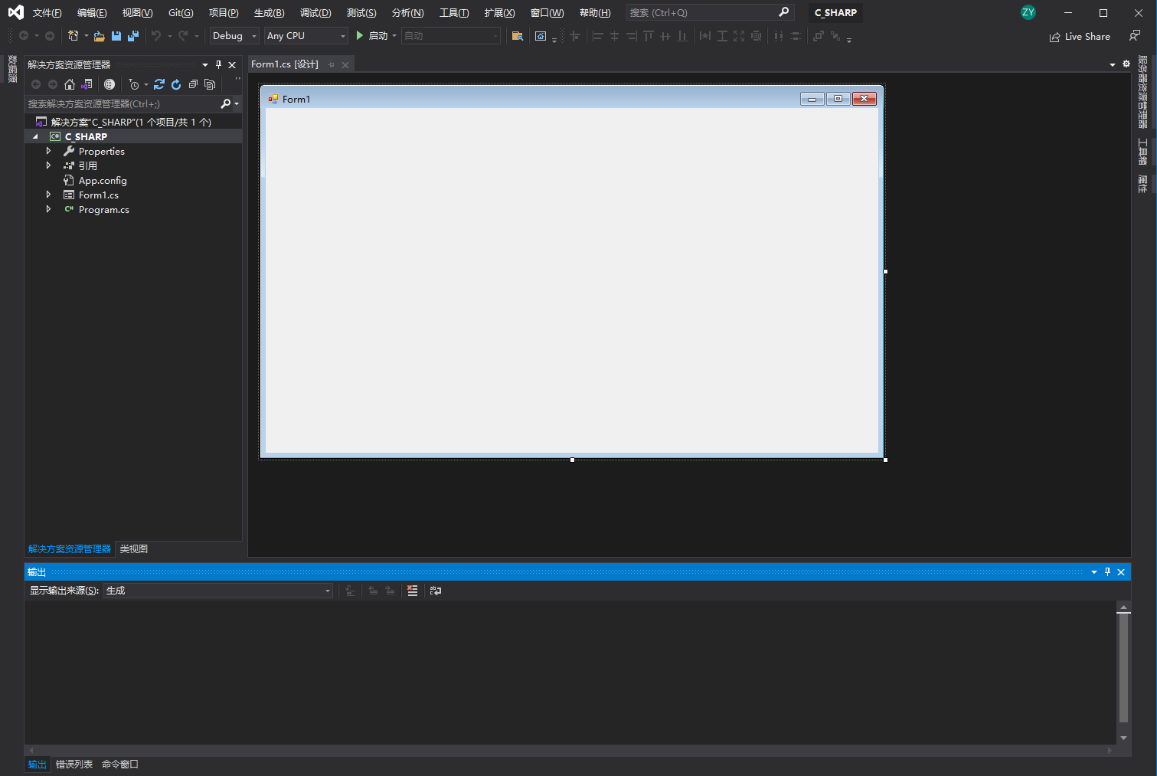Click the Home icon in Solution Explorer
The image size is (1157, 776).
[70, 84]
